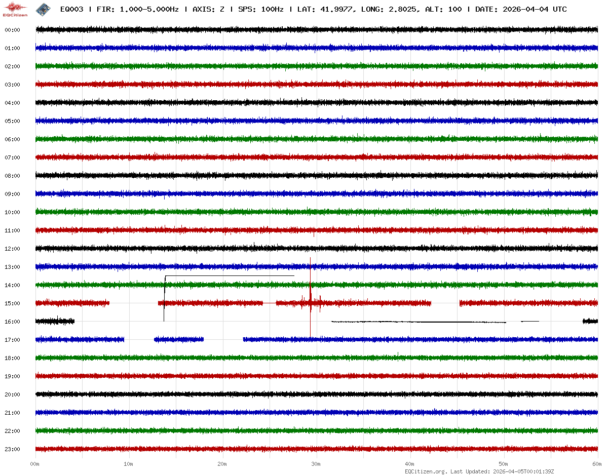Open the EQCitizen.org footer link
Viewport: 608px width, 476px height.
coord(426,471)
